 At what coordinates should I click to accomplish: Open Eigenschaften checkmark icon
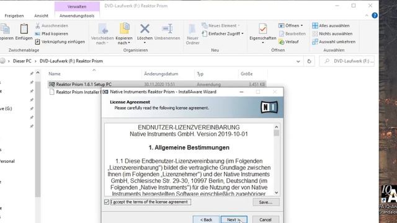[262, 29]
